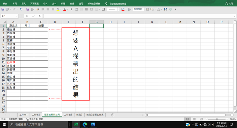Screen dimensions: 237x128
Task: Click the first quick-save icon in the toolbar
Action: (3, 9)
